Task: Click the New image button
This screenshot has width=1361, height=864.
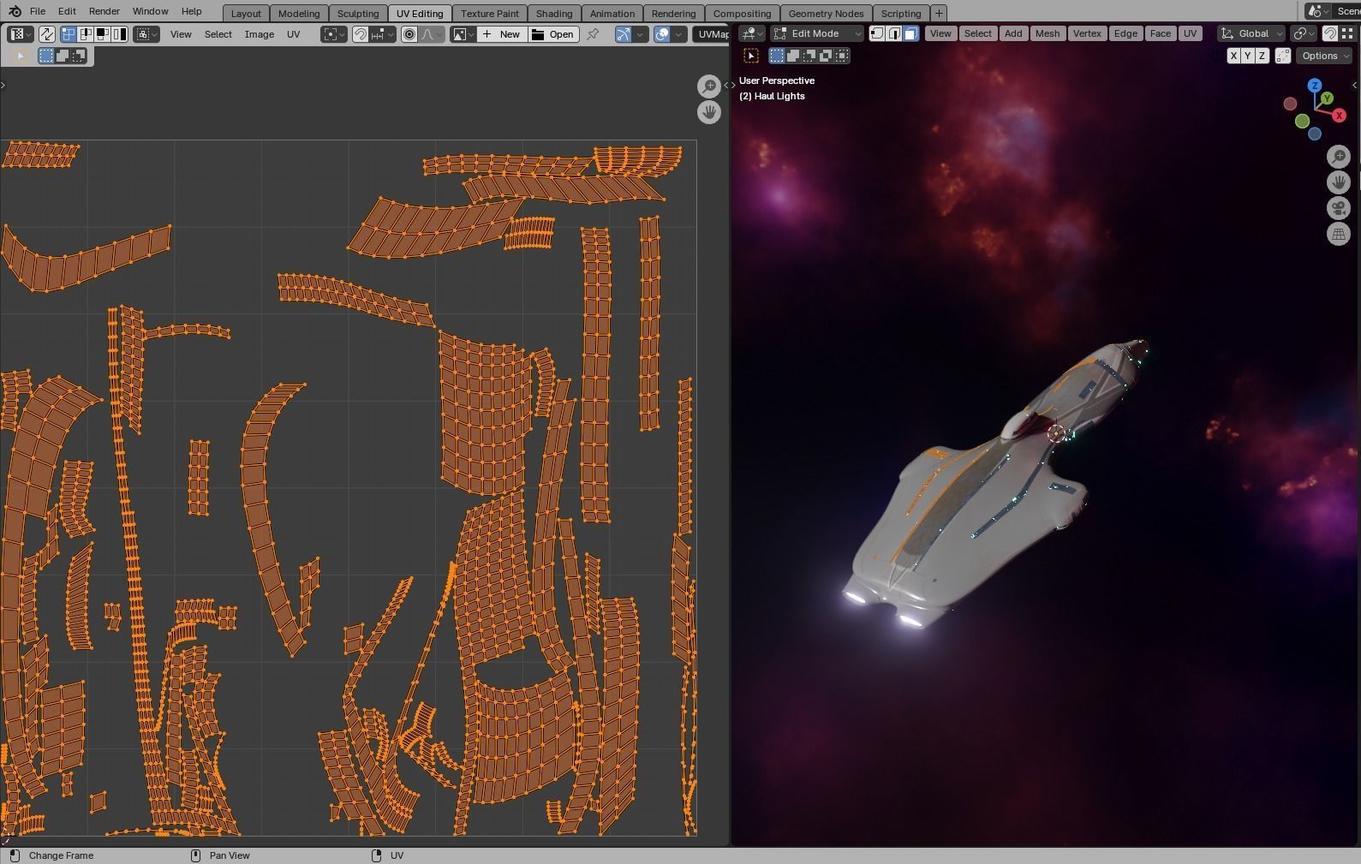Action: [x=502, y=34]
